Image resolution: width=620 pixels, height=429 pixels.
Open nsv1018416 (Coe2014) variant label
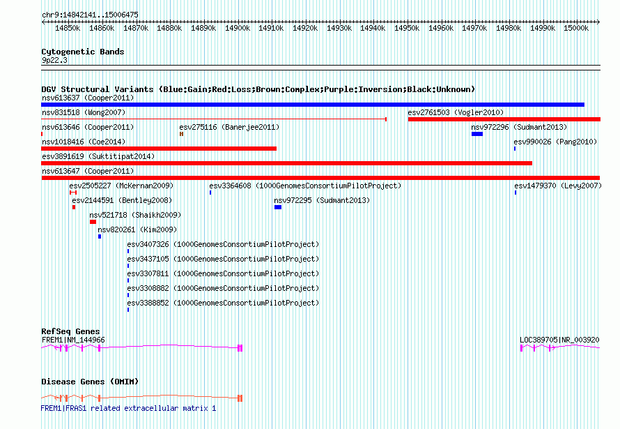click(x=84, y=142)
